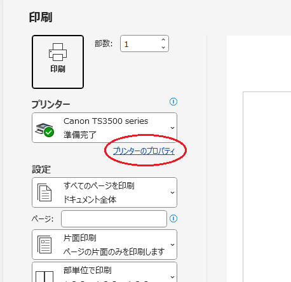This screenshot has height=282, width=291.
Task: Click the ページ page range input field
Action: tap(114, 218)
